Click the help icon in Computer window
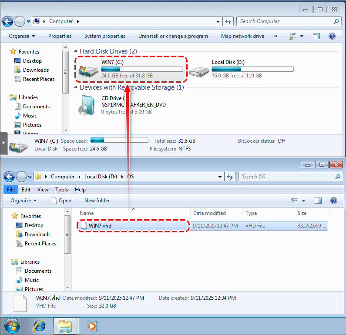The height and width of the screenshot is (335, 346). (332, 36)
